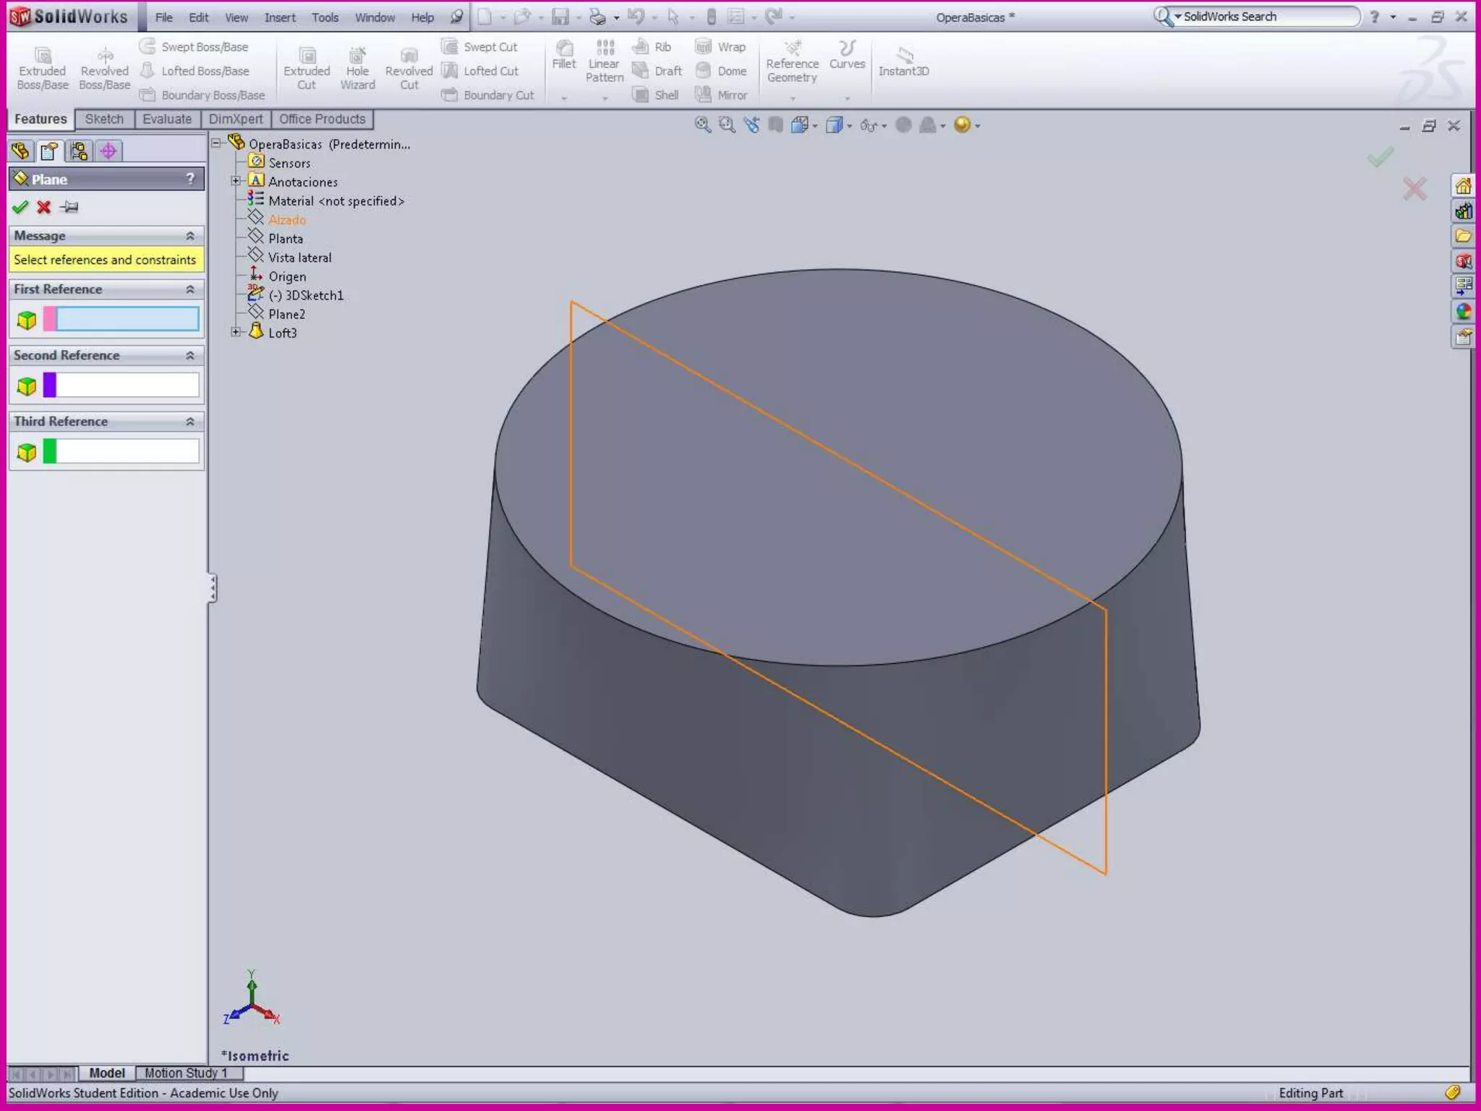1481x1111 pixels.
Task: Accept plane with green checkmark
Action: tap(20, 208)
